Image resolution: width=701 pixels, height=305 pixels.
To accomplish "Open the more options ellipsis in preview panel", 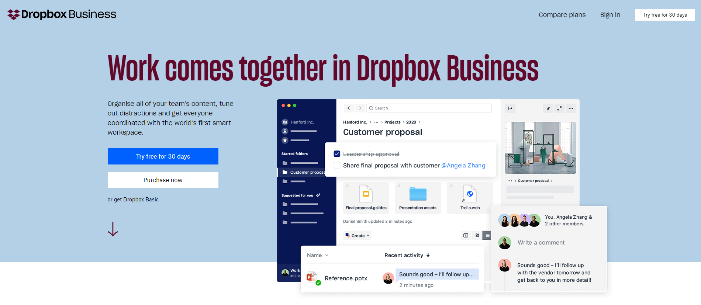I will coord(571,108).
